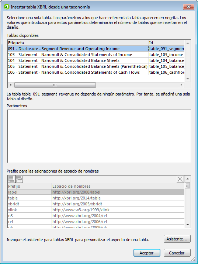Click tables list scroll right arrow
The width and height of the screenshot is (198, 264).
point(181,85)
